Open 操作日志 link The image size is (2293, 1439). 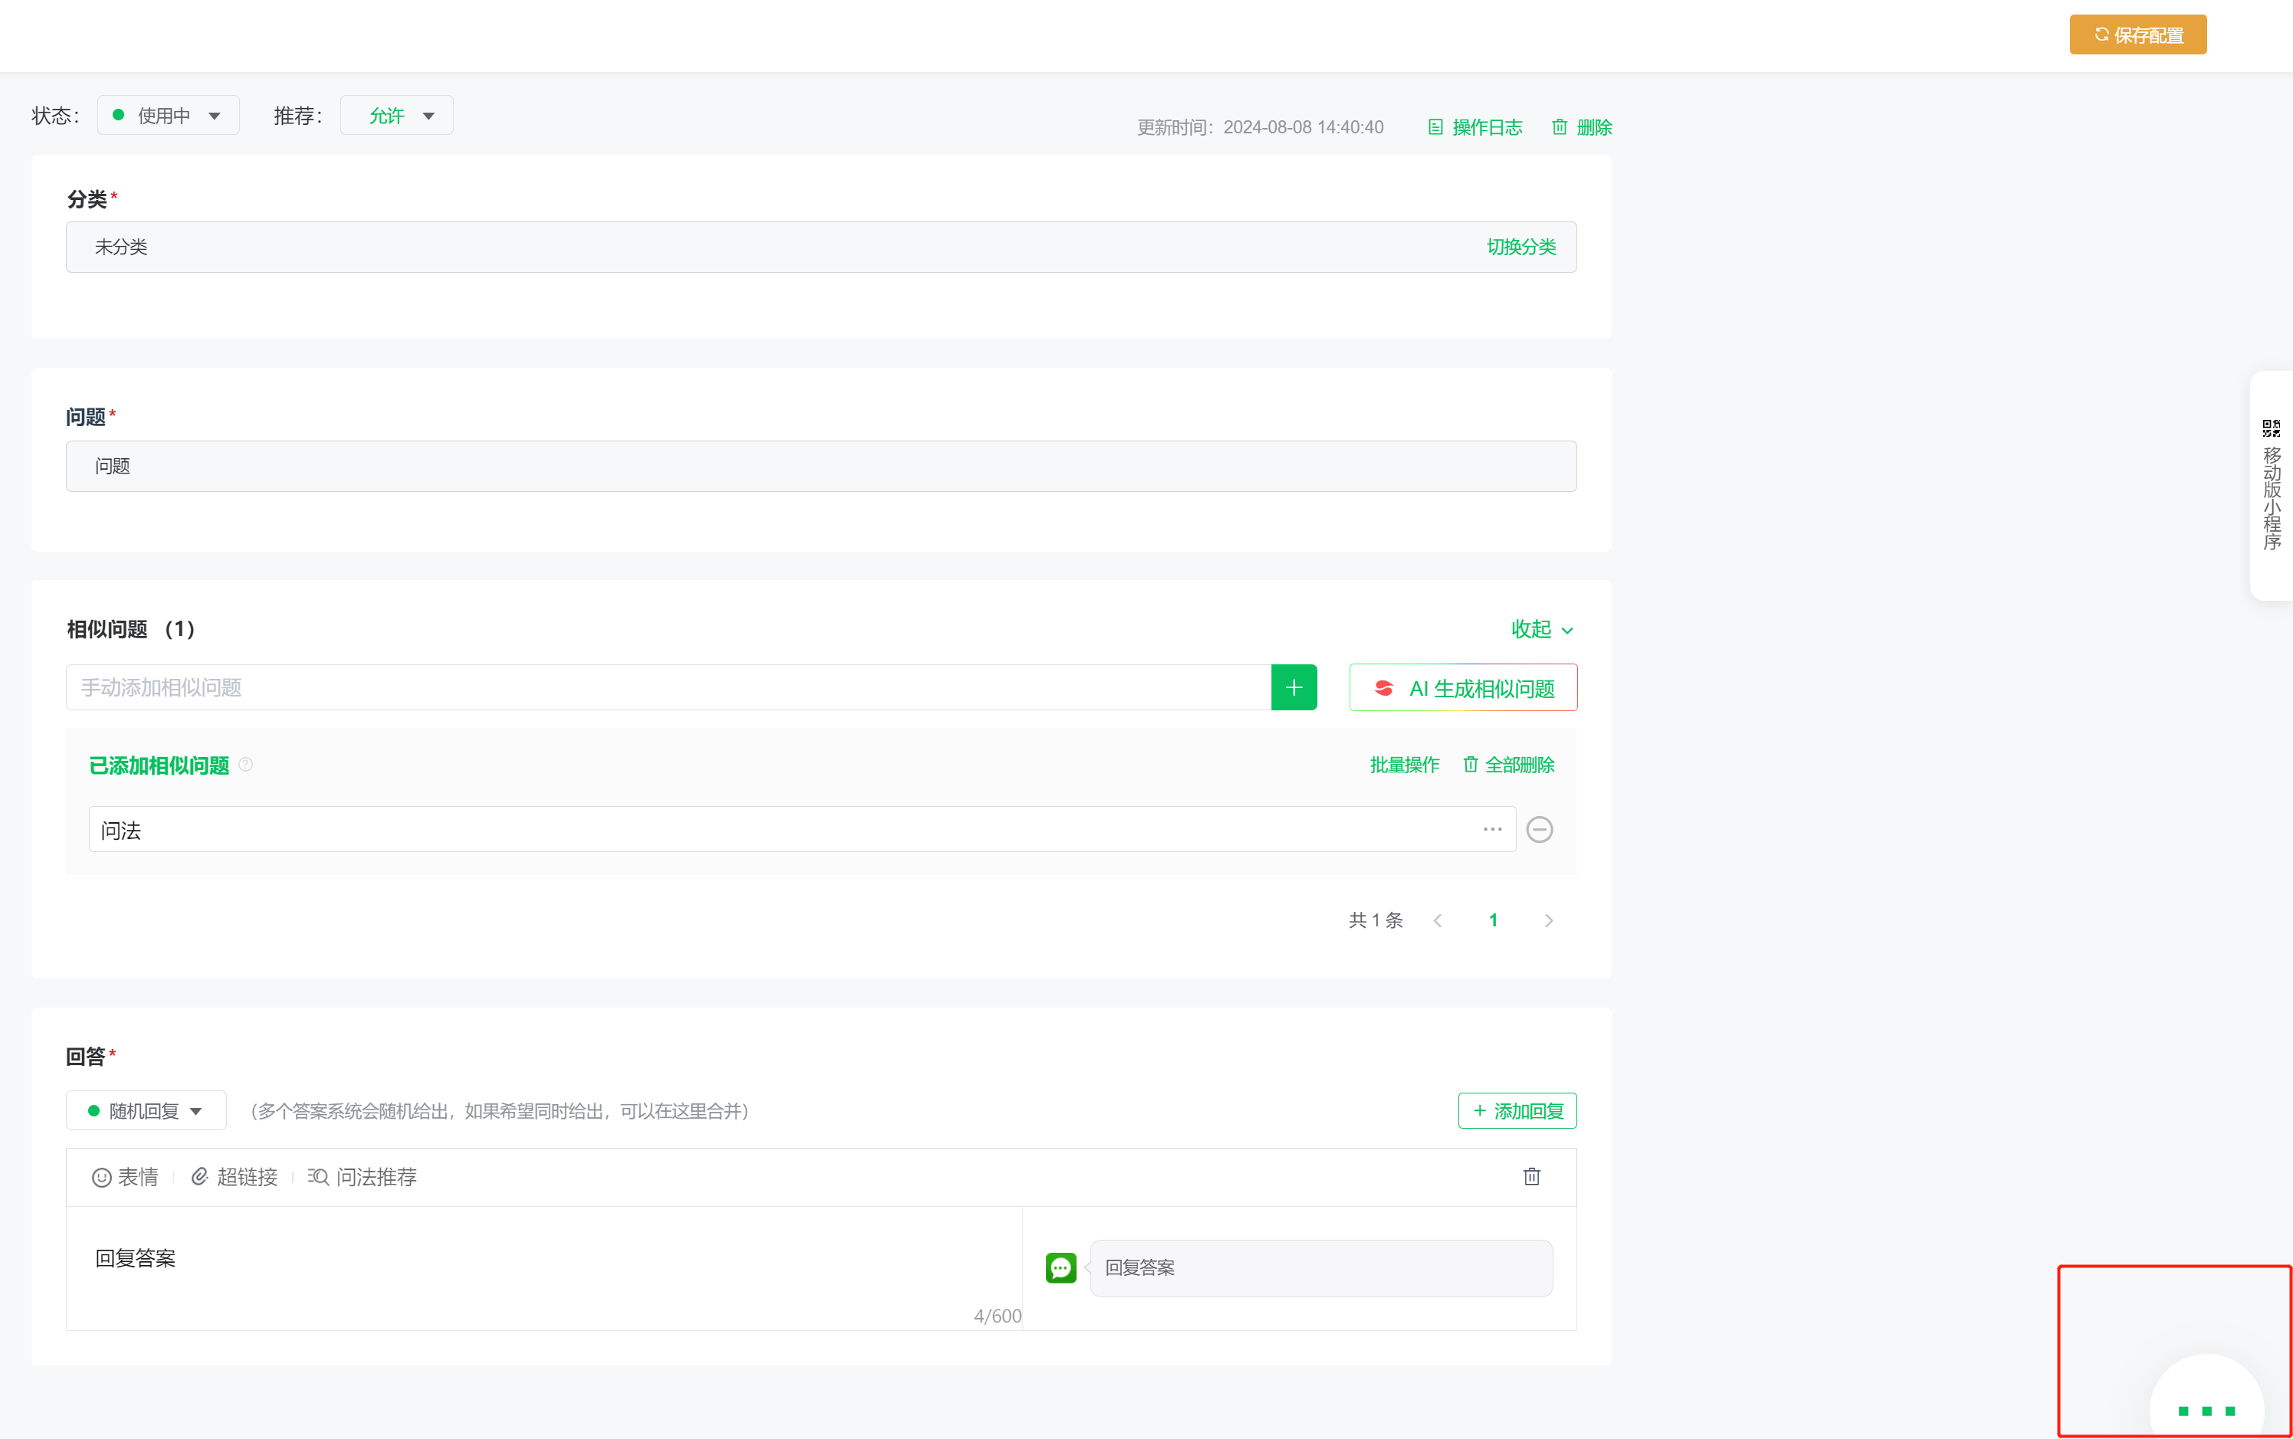click(x=1475, y=127)
